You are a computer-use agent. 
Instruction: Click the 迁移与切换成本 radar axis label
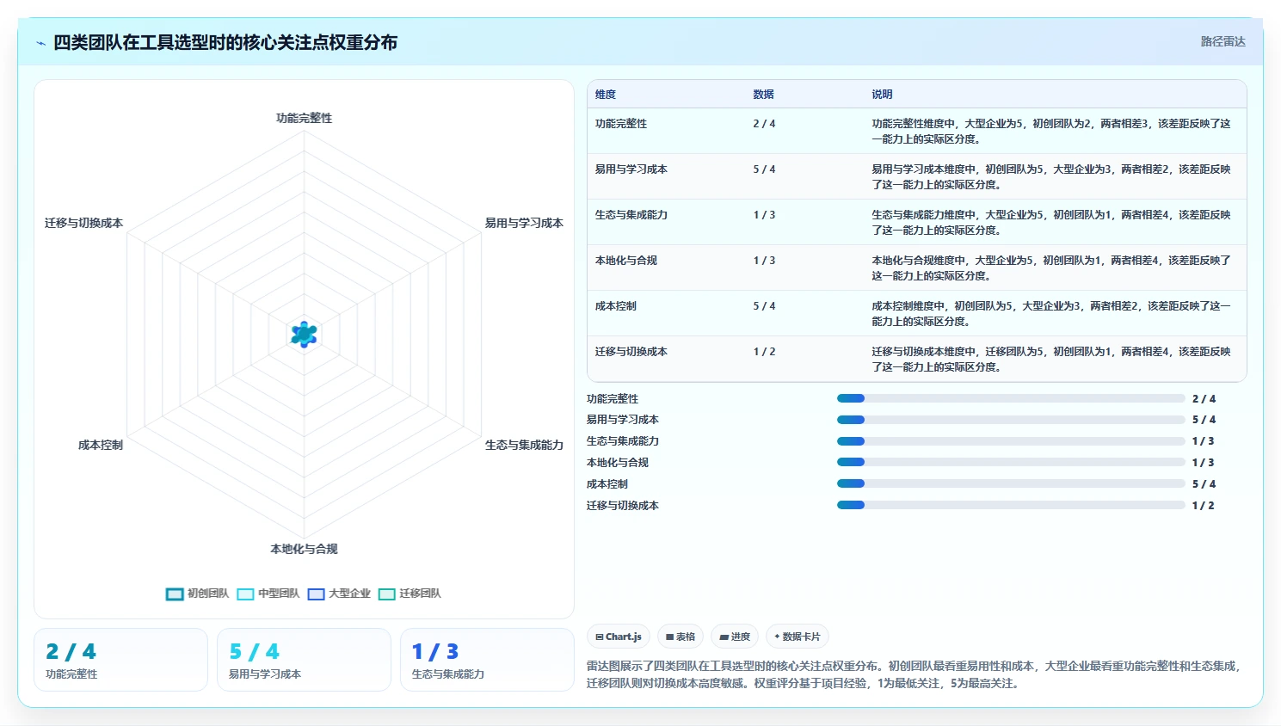point(83,223)
